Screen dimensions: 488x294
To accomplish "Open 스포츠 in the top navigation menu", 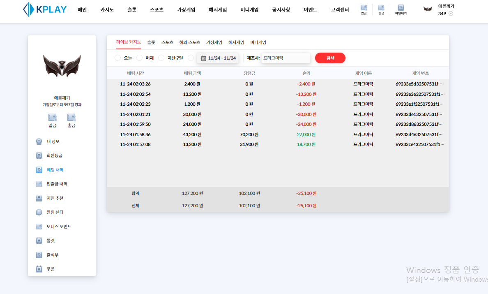I will pos(157,9).
